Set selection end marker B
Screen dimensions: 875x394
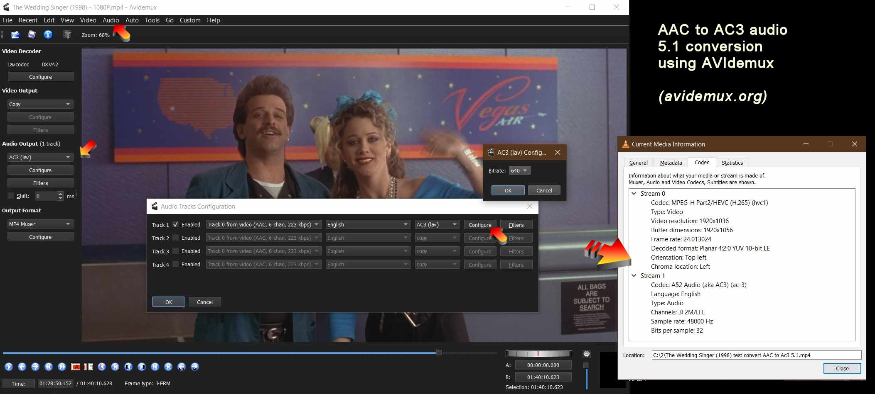click(x=88, y=367)
